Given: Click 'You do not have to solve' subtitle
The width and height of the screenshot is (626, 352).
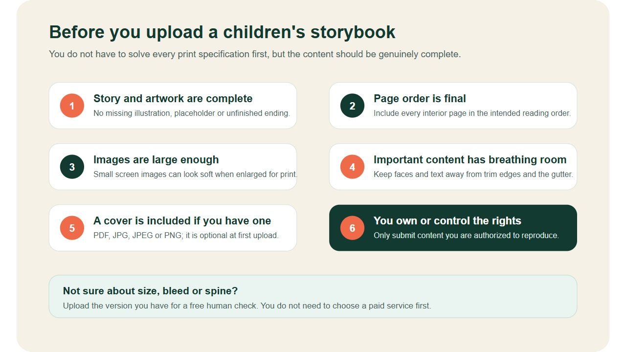Looking at the screenshot, I should [x=255, y=54].
